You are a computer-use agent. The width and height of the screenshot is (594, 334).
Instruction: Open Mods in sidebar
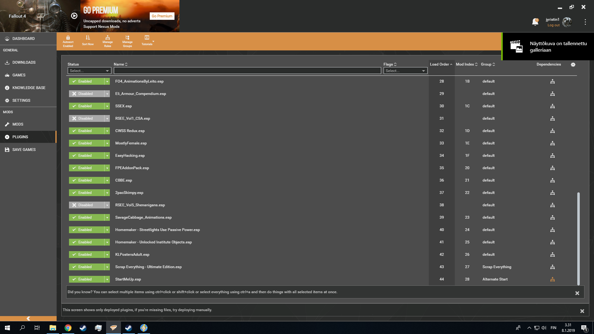(28, 124)
